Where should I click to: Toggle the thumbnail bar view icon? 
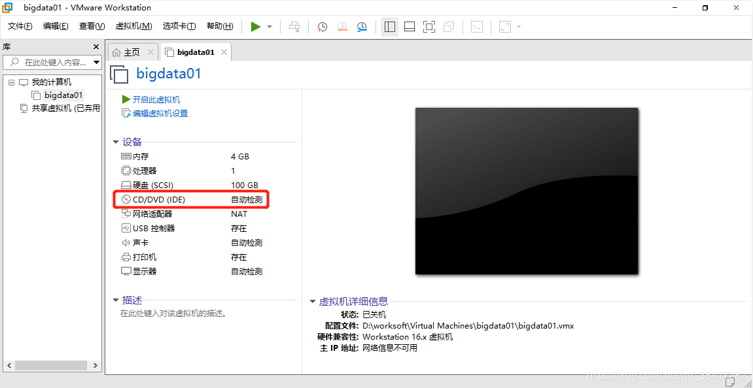410,27
